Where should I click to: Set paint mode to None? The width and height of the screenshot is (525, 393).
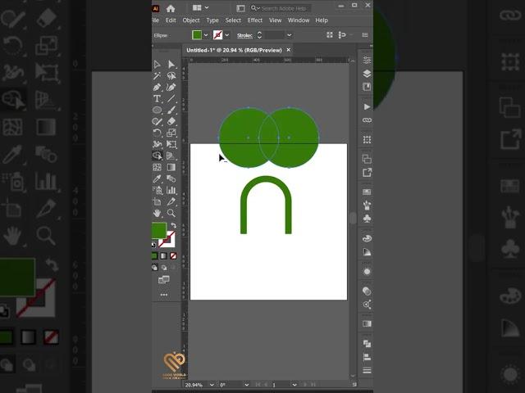173,256
